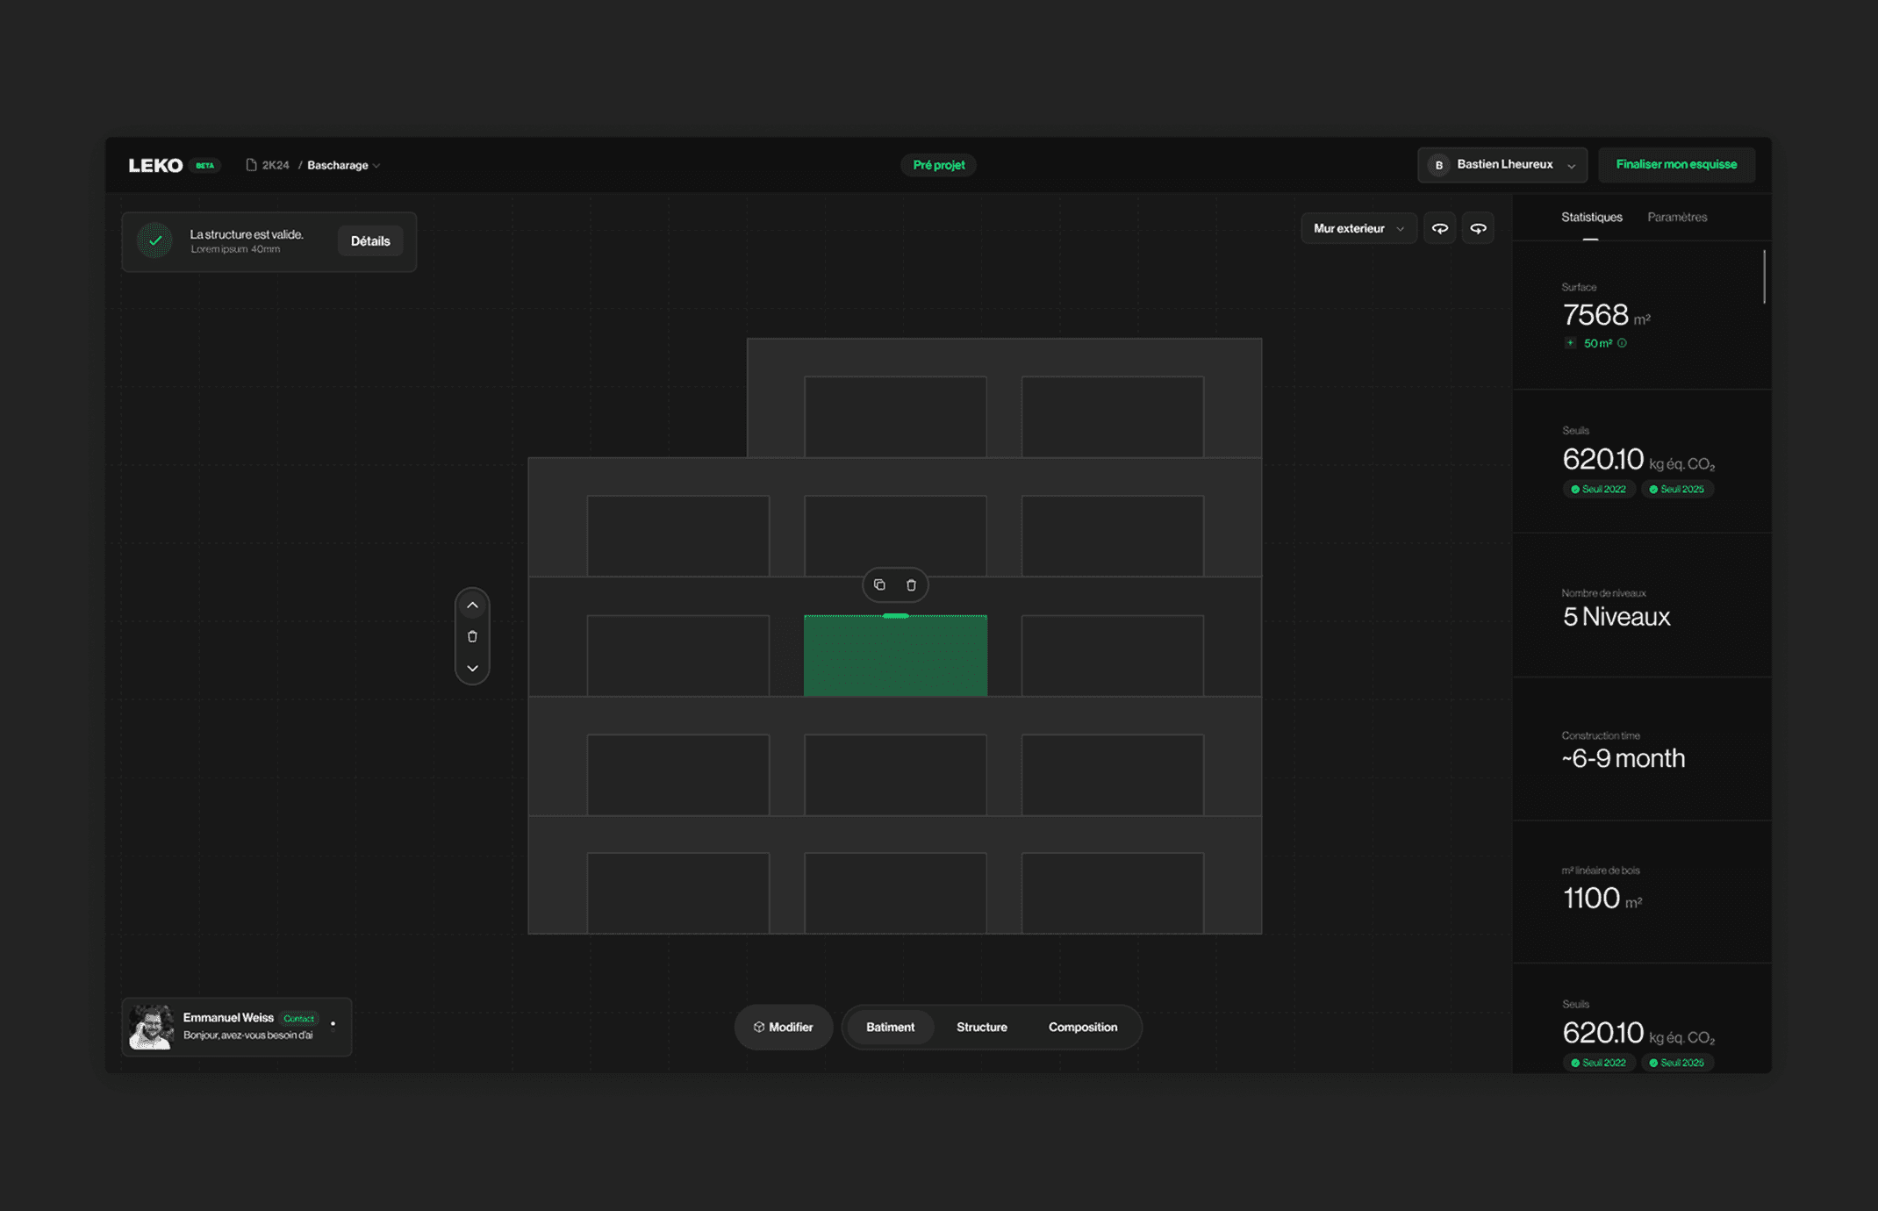Open Bastien Lheureux account menu
The width and height of the screenshot is (1878, 1211).
pyautogui.click(x=1502, y=165)
